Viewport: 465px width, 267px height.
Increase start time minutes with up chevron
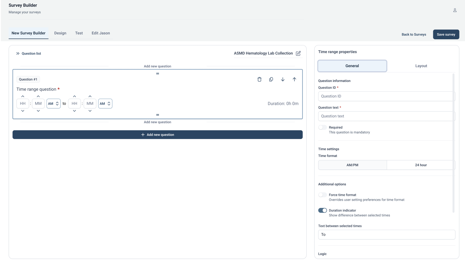click(38, 96)
